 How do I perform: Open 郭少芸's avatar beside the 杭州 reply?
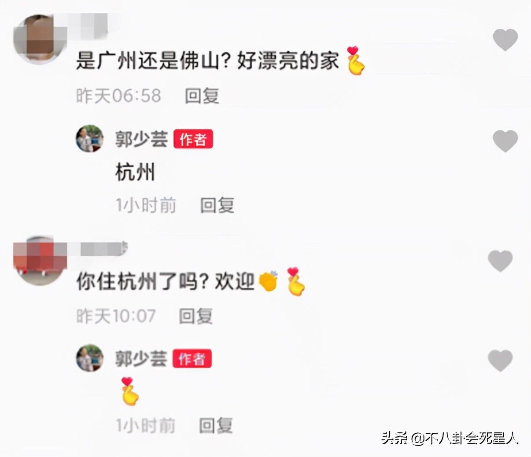coord(90,139)
